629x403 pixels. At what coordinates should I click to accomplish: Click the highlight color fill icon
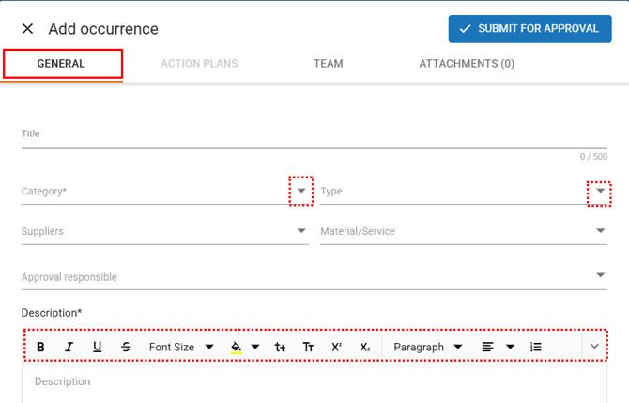[x=237, y=347]
